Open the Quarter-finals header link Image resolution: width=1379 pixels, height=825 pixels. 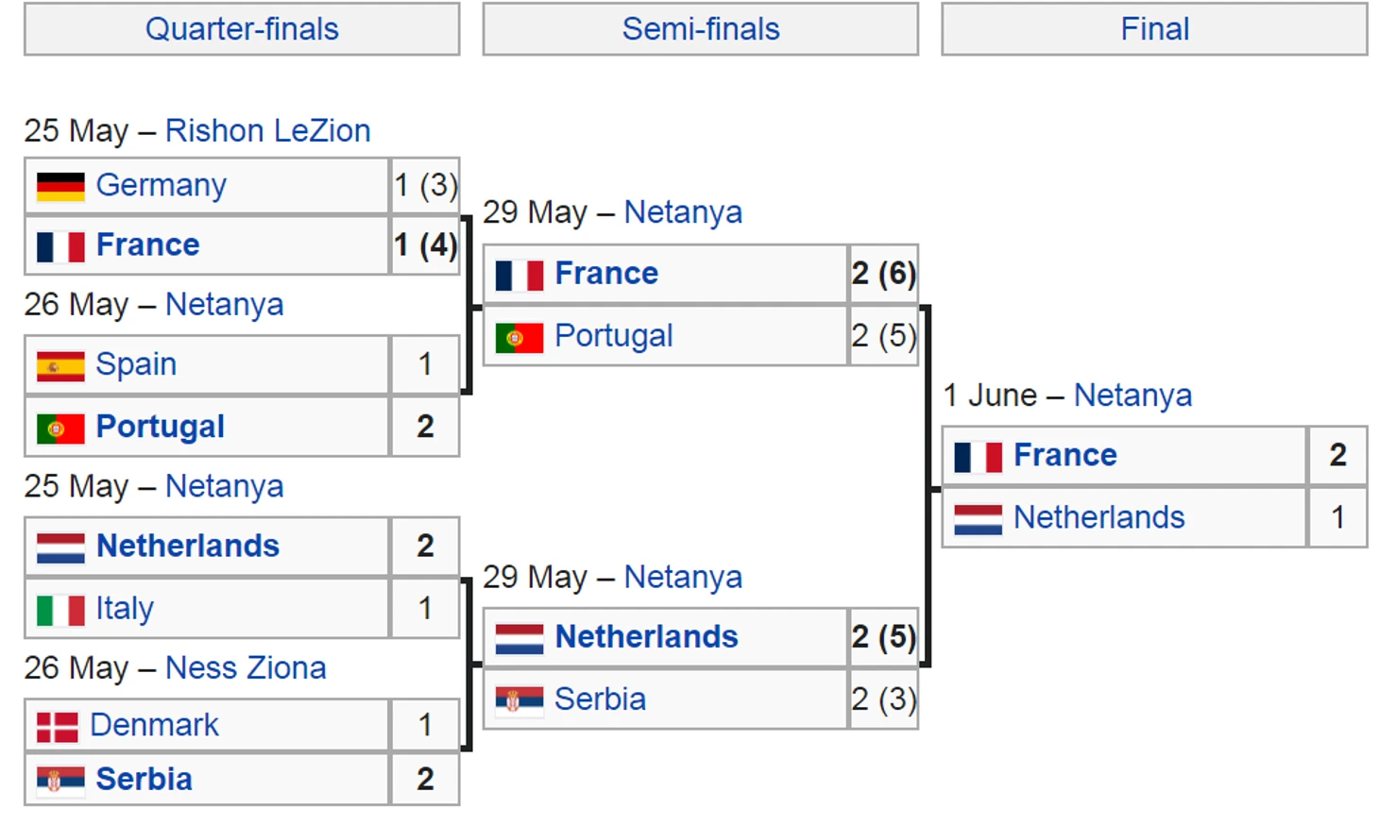[242, 29]
